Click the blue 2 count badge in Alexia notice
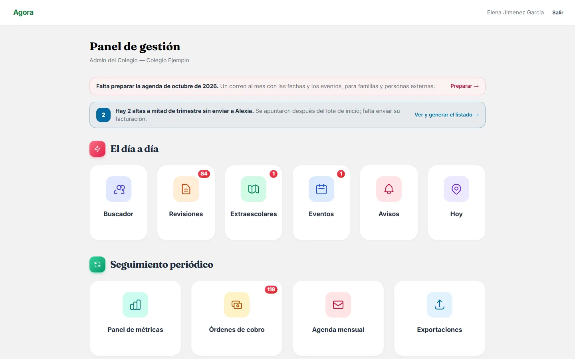This screenshot has width=575, height=359. [x=103, y=115]
